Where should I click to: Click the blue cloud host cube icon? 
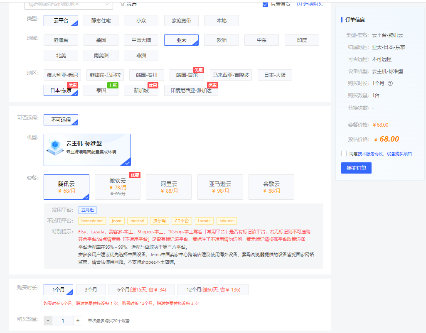55,147
